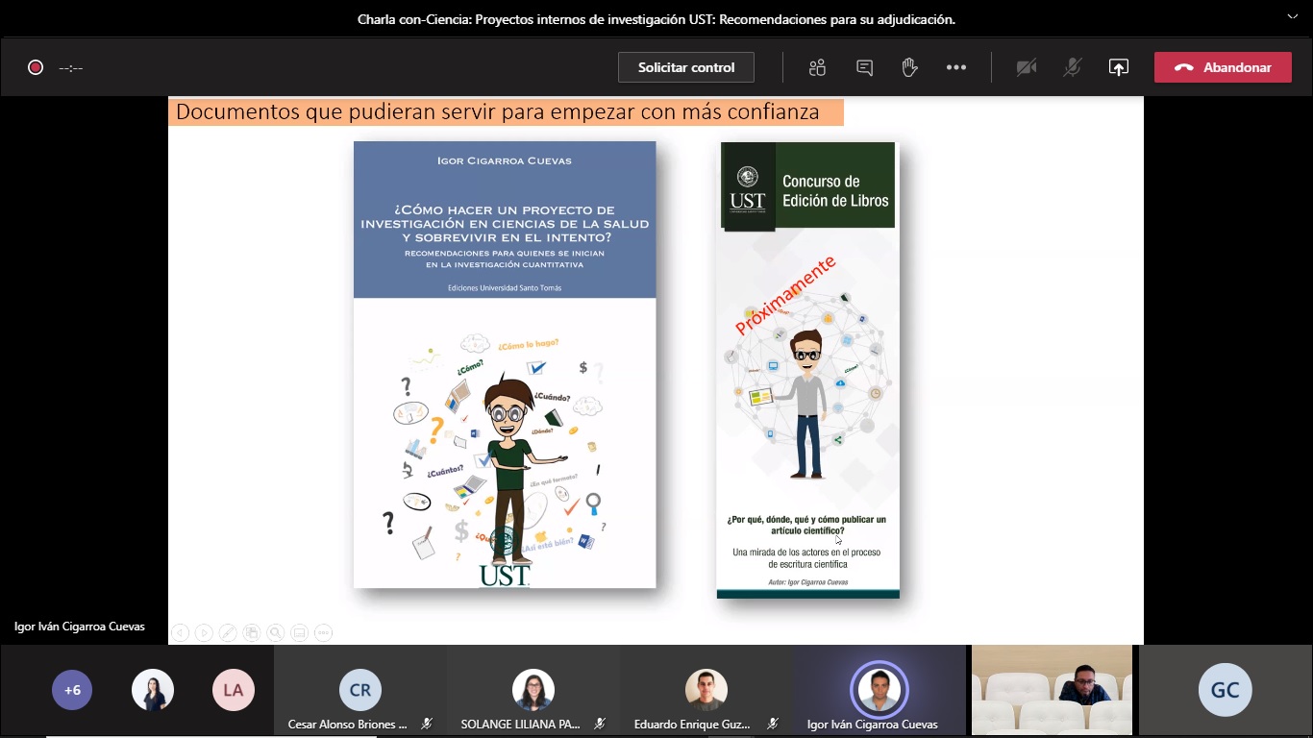Click the elapsed time indicator --:--
The width and height of the screenshot is (1313, 738).
71,67
